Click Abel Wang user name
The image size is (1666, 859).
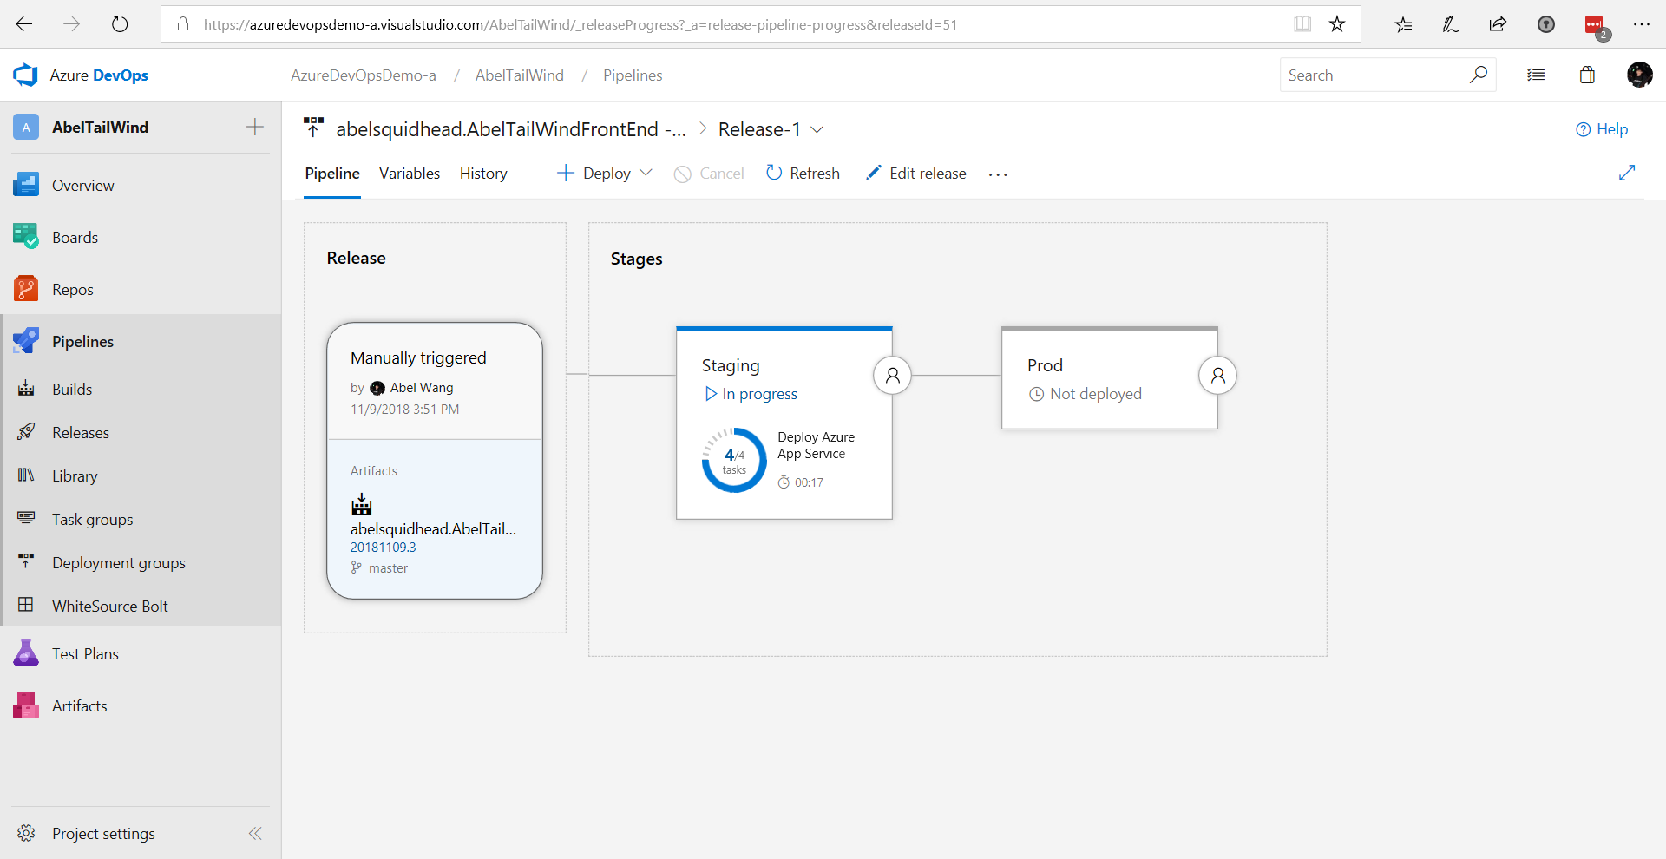pyautogui.click(x=422, y=388)
